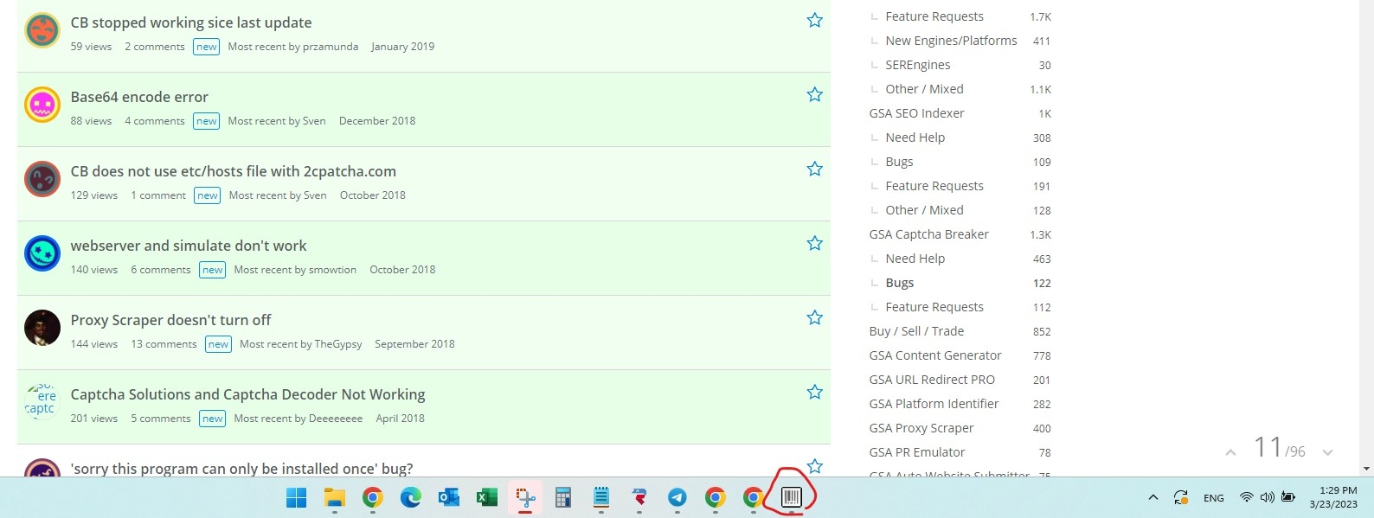This screenshot has height=518, width=1374.
Task: Open Outlook from the taskbar
Action: [448, 497]
